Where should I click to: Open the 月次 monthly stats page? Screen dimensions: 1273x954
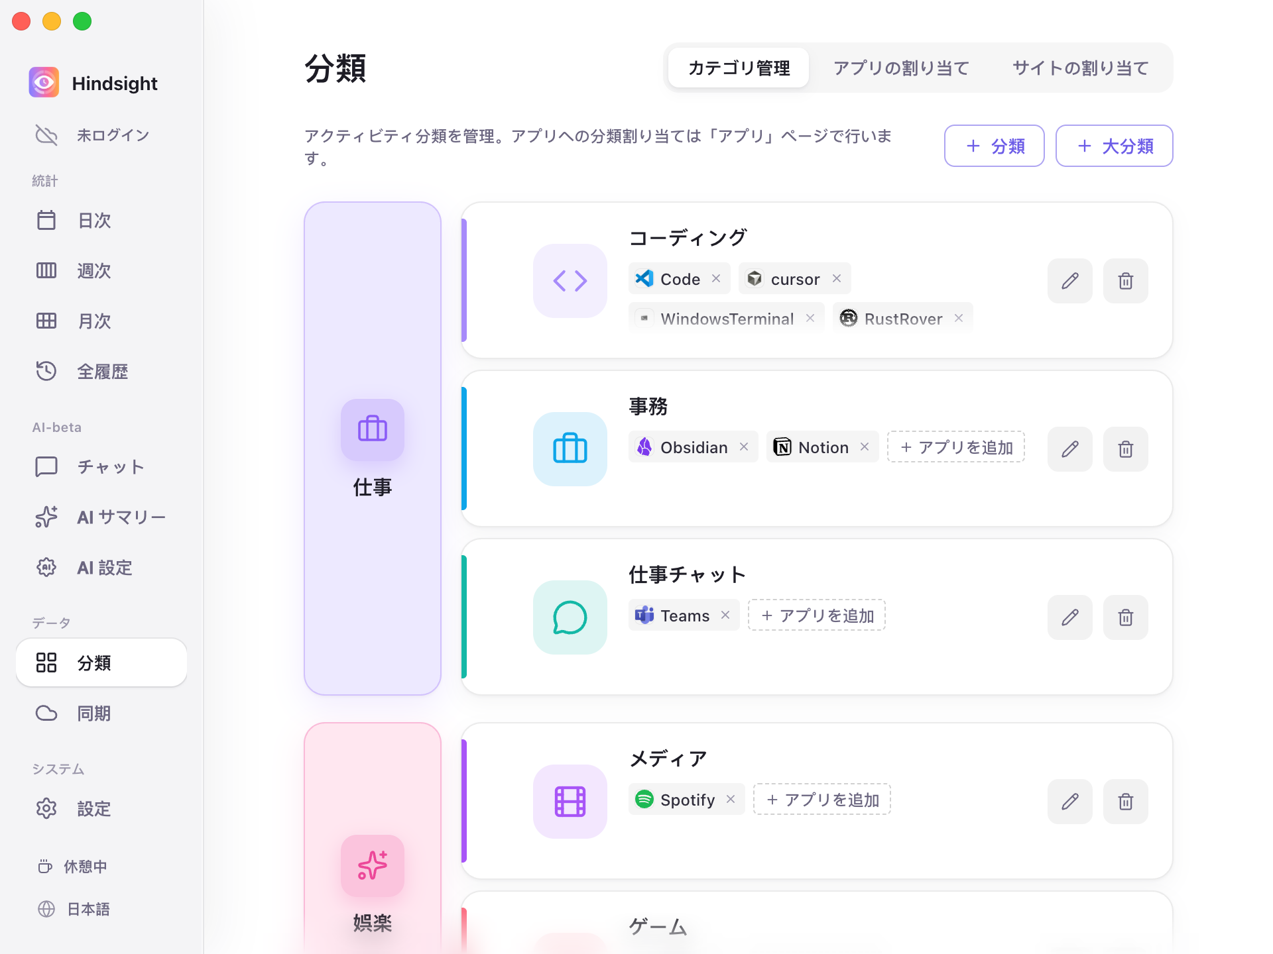101,321
